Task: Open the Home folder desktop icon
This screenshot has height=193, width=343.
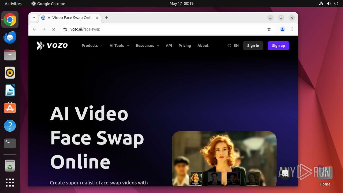Action: [x=325, y=176]
